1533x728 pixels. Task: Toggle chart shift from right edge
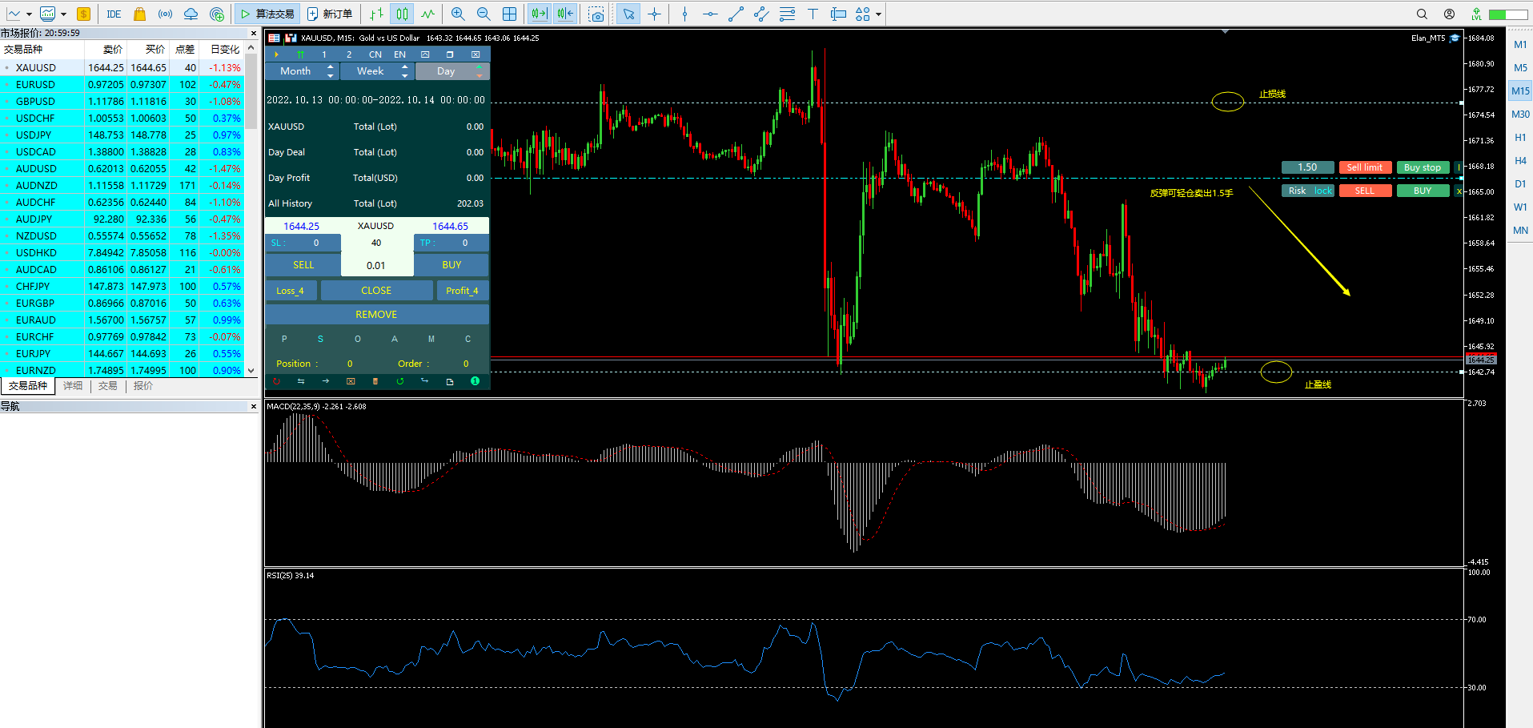pos(565,14)
